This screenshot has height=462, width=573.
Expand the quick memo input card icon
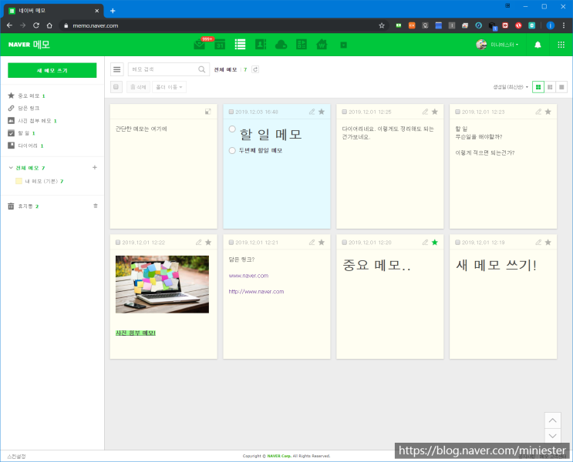tap(208, 112)
